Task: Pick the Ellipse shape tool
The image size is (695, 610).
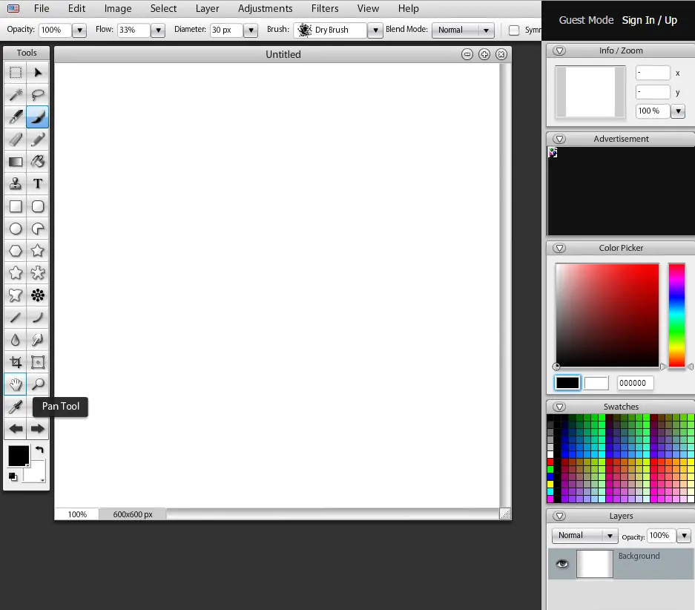Action: [x=15, y=229]
